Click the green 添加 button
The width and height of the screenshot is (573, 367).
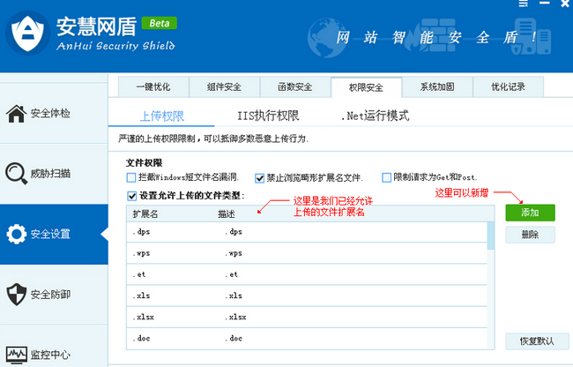[x=530, y=213]
